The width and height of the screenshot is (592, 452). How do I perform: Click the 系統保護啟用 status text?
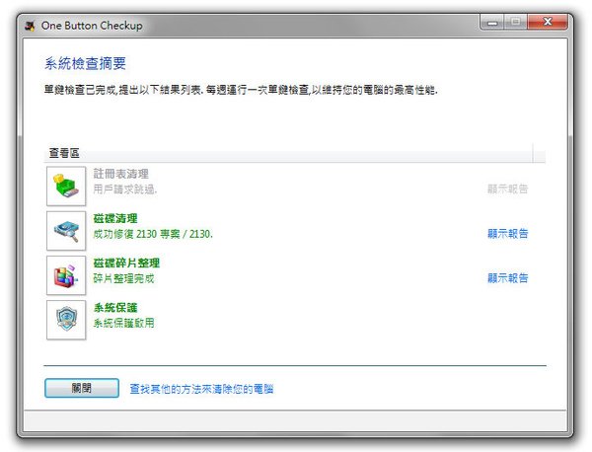124,323
